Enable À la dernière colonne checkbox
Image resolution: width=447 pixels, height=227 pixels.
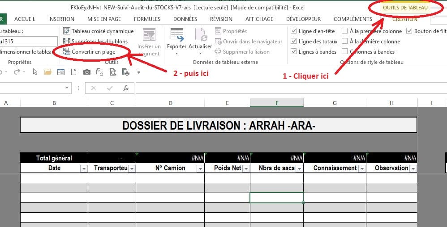[345, 41]
